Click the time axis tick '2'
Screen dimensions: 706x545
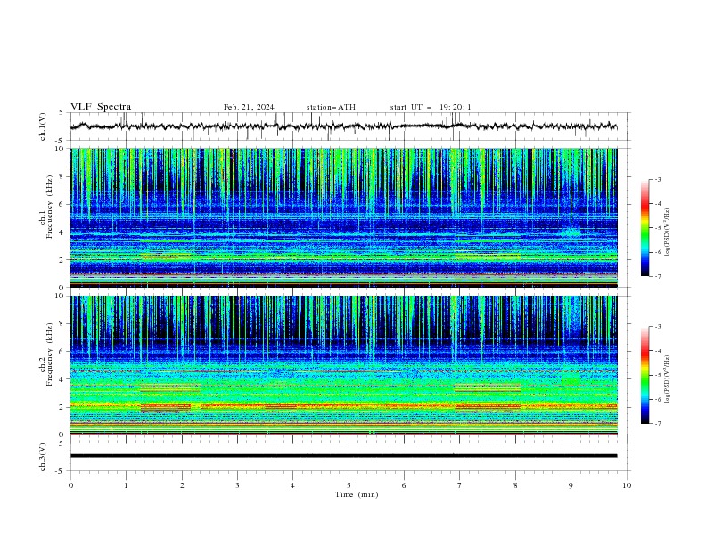(182, 485)
